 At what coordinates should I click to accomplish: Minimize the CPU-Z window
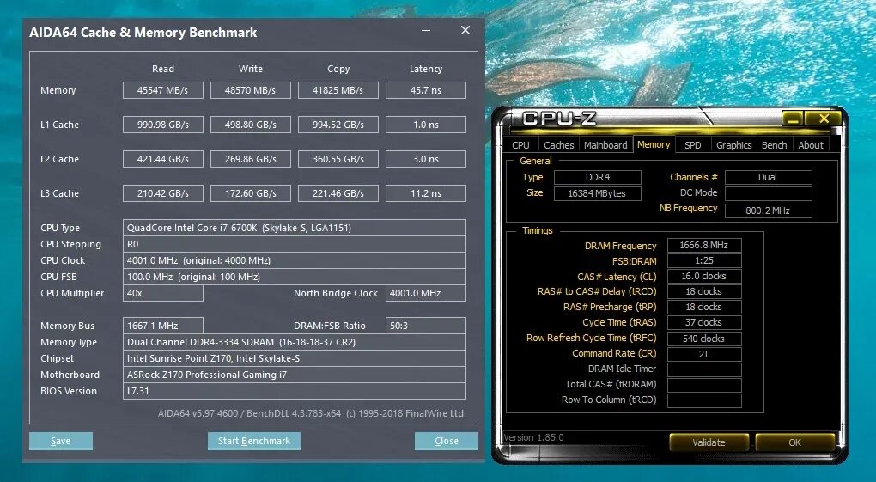click(x=792, y=118)
